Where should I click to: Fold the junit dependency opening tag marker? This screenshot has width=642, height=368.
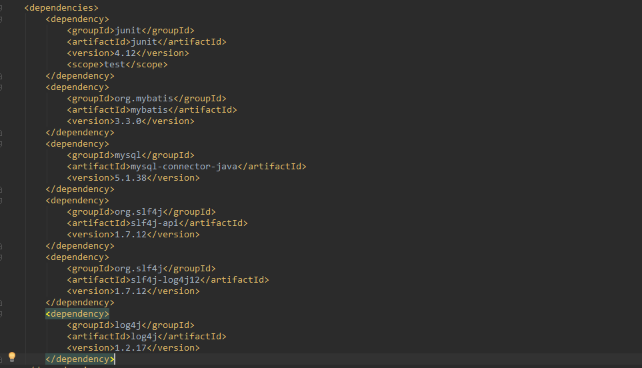1,19
